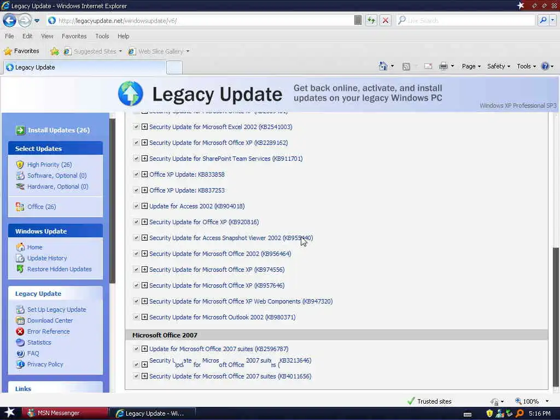Uncheck Office 2002 KB956464 checkbox
This screenshot has height=420, width=560.
click(136, 254)
